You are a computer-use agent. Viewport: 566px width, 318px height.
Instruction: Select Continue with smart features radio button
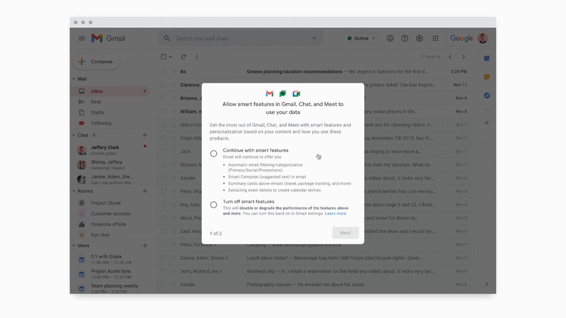[213, 153]
